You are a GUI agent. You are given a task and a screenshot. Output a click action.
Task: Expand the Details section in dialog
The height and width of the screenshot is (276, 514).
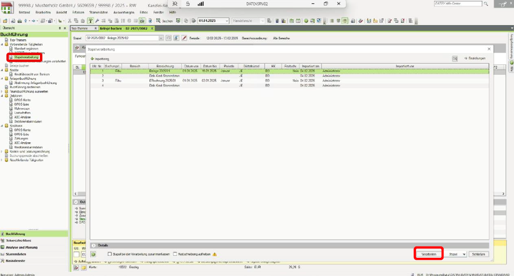click(x=93, y=245)
